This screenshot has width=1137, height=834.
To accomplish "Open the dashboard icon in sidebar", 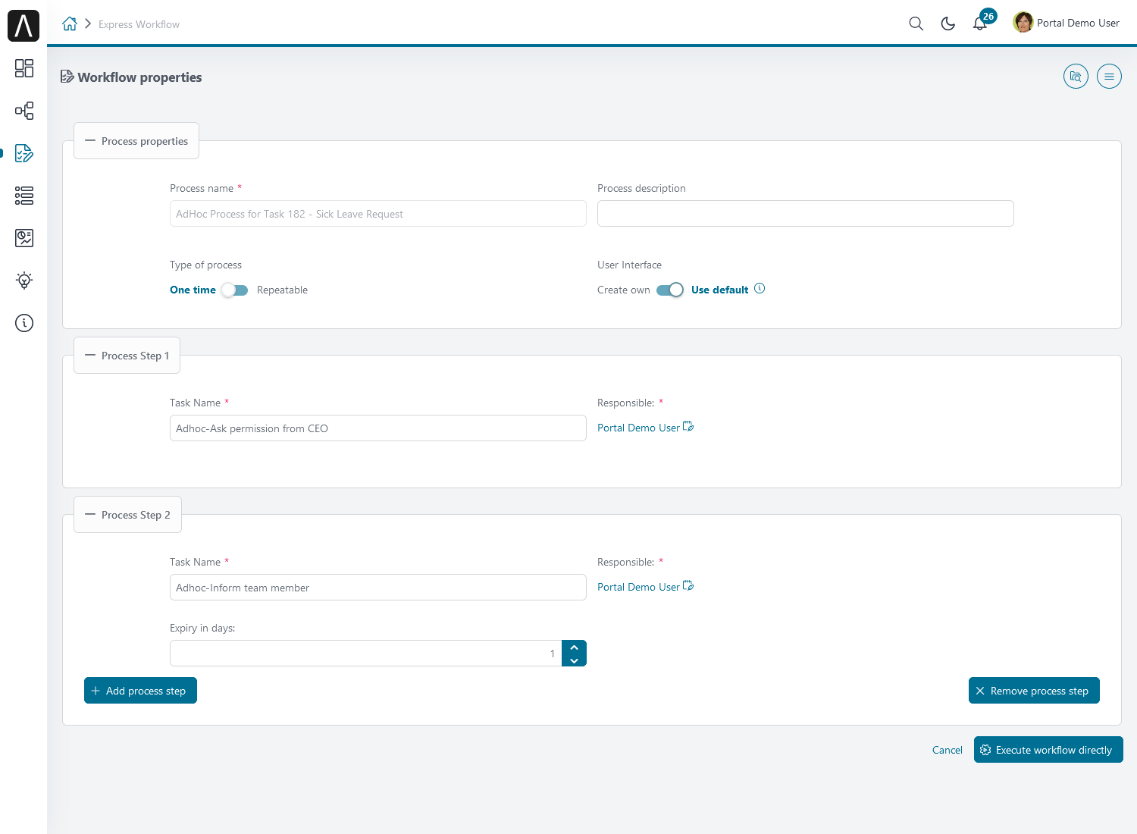I will coord(24,68).
